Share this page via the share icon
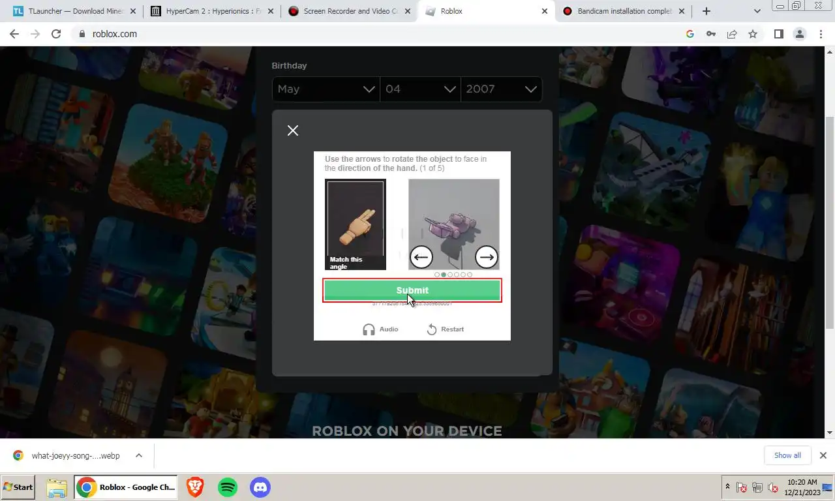Image resolution: width=835 pixels, height=501 pixels. pos(732,34)
